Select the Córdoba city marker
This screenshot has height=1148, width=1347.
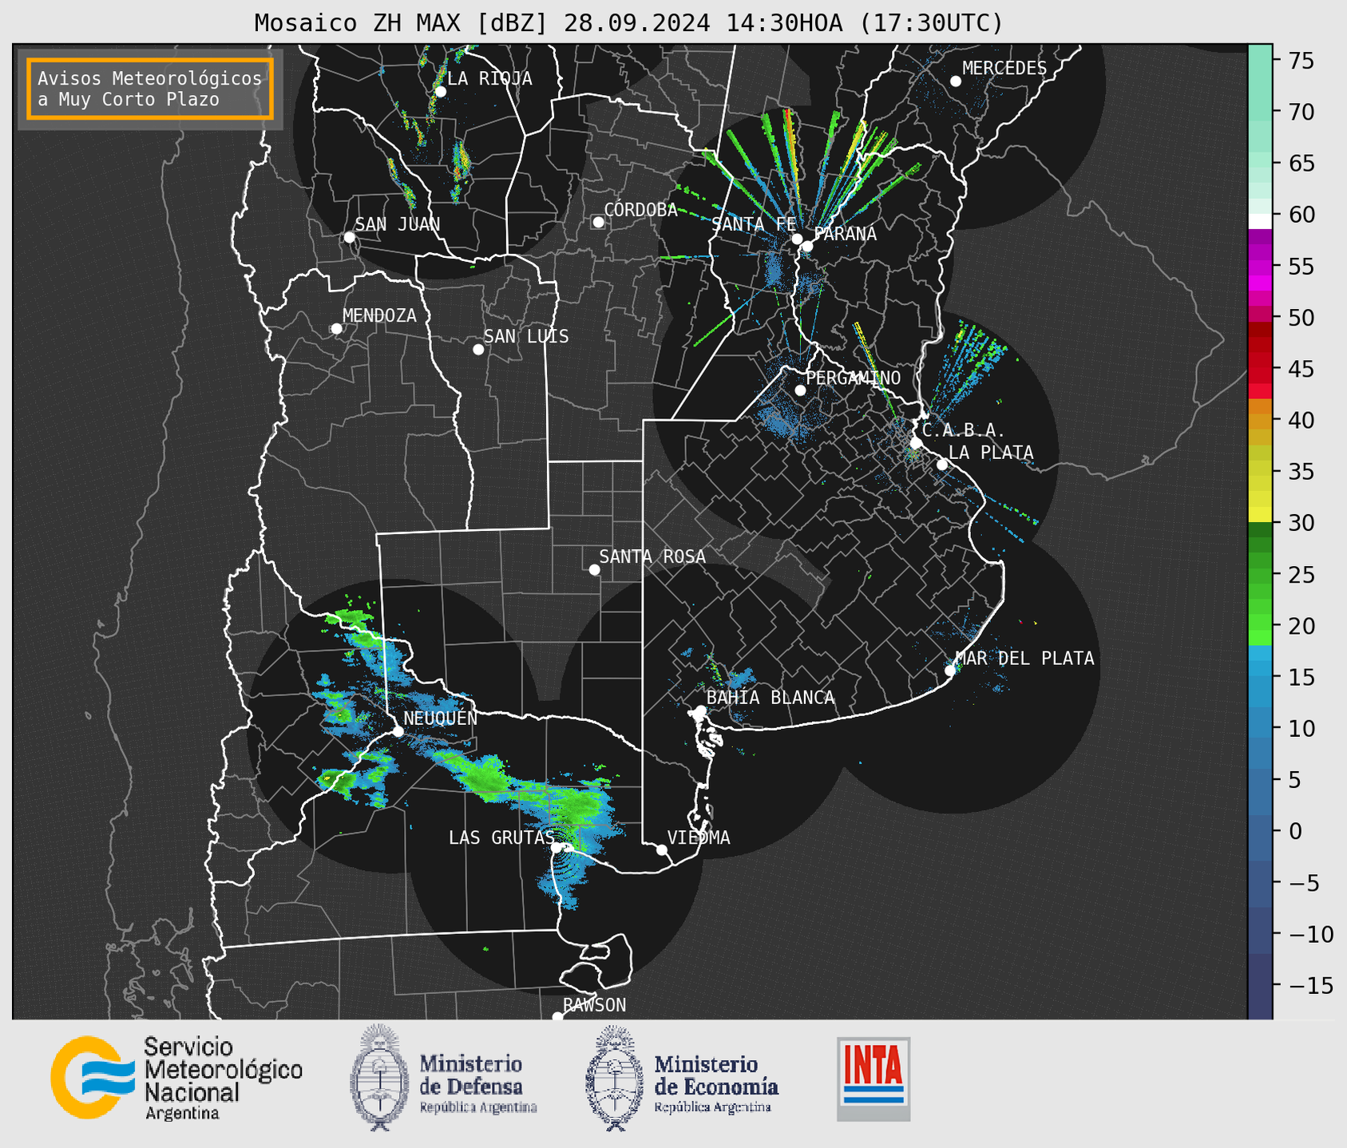[x=598, y=222]
